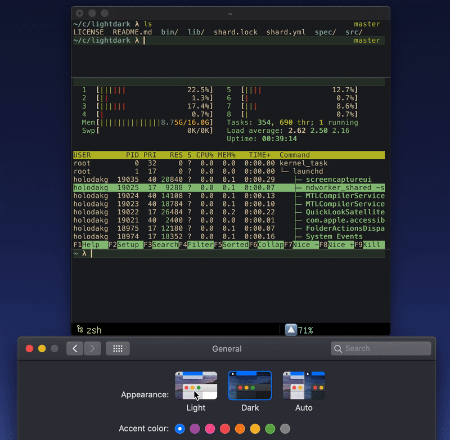Select the screencaptureui process row

pyautogui.click(x=229, y=179)
